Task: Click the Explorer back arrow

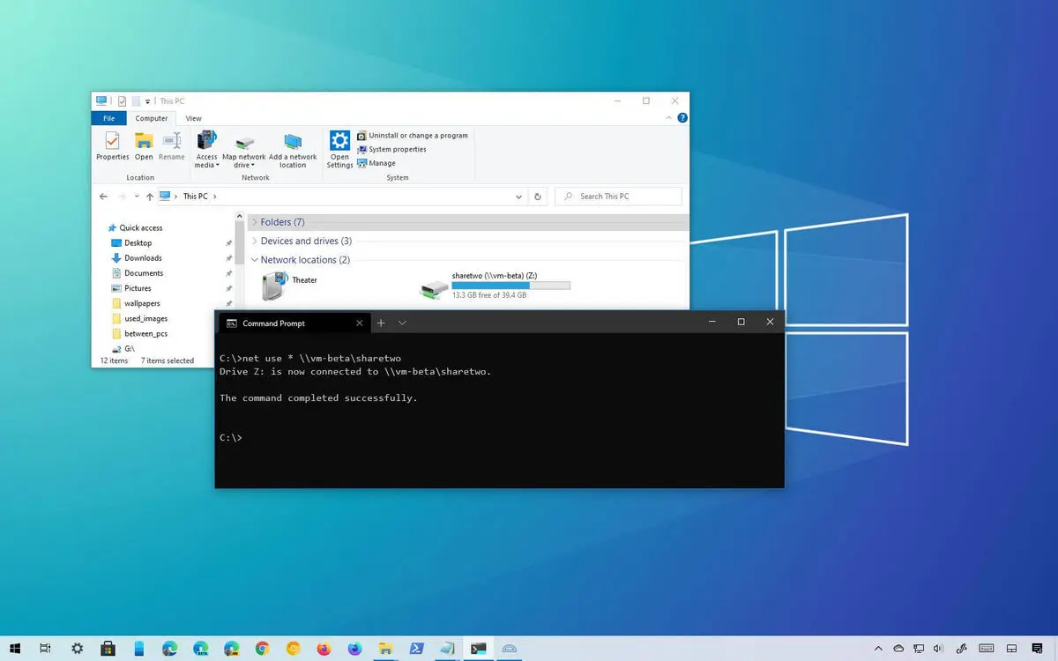Action: point(104,197)
